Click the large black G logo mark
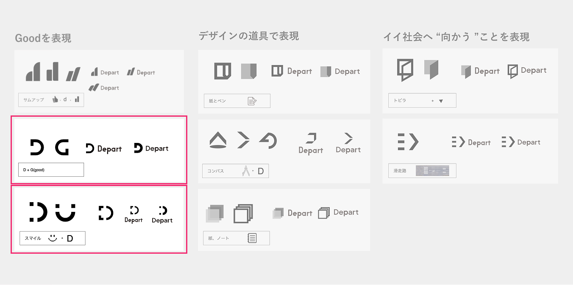 pyautogui.click(x=62, y=147)
